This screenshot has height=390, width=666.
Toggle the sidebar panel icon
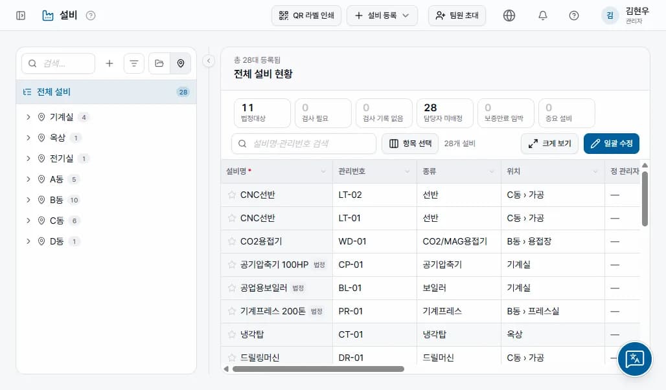pyautogui.click(x=20, y=16)
